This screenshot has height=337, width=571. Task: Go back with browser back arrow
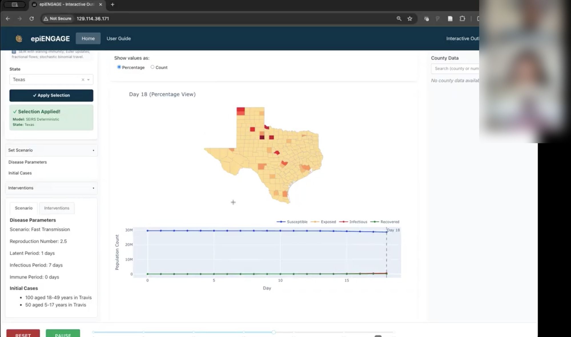pos(8,19)
